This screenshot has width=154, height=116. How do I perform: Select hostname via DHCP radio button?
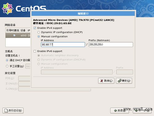(7, 60)
